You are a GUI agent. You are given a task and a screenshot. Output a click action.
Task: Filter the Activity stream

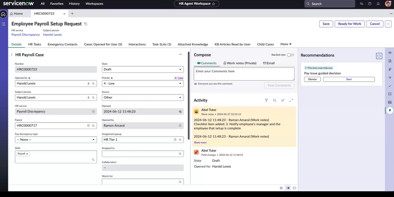266,100
